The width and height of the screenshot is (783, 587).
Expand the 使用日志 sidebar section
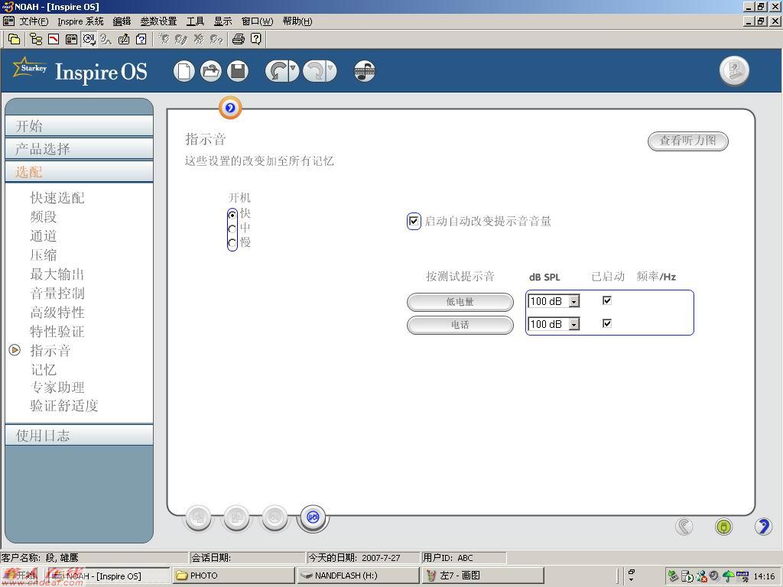[79, 435]
